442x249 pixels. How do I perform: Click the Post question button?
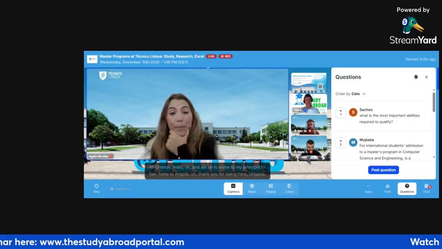(383, 170)
